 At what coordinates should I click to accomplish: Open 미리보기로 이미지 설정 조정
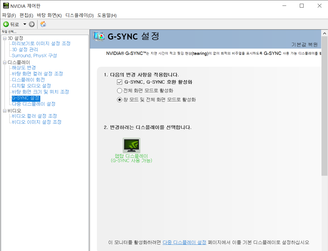(x=41, y=44)
